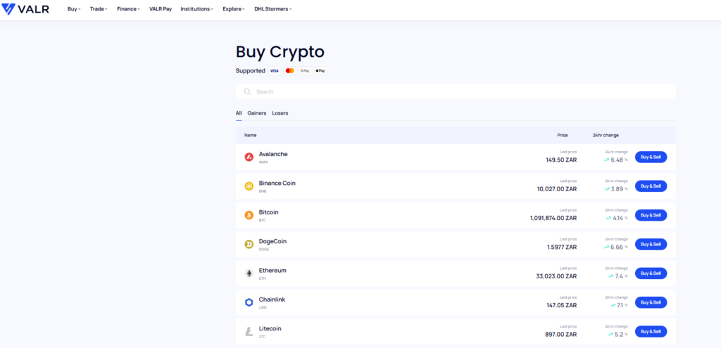Click the Mastercard payment icon

pos(289,71)
